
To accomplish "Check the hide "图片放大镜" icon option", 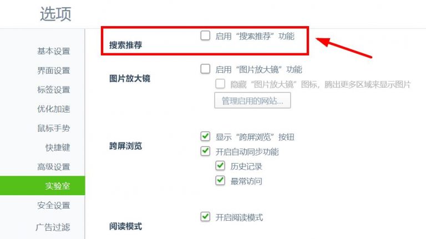I will click(220, 84).
